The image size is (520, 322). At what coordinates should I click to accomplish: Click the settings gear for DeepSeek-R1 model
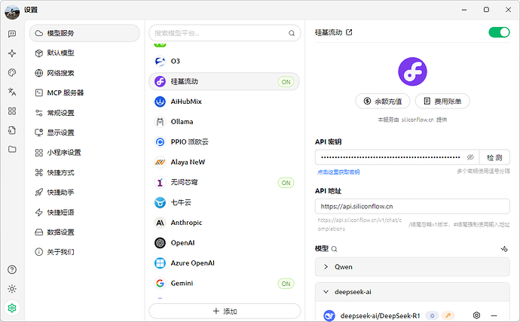coord(476,315)
